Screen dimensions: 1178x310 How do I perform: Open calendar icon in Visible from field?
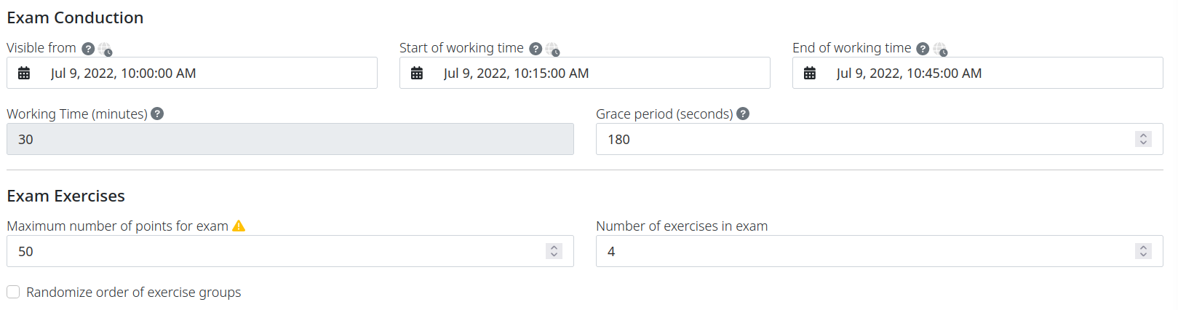(x=24, y=73)
